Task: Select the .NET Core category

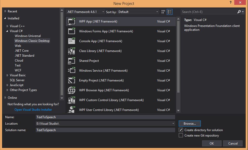Action: pyautogui.click(x=22, y=51)
